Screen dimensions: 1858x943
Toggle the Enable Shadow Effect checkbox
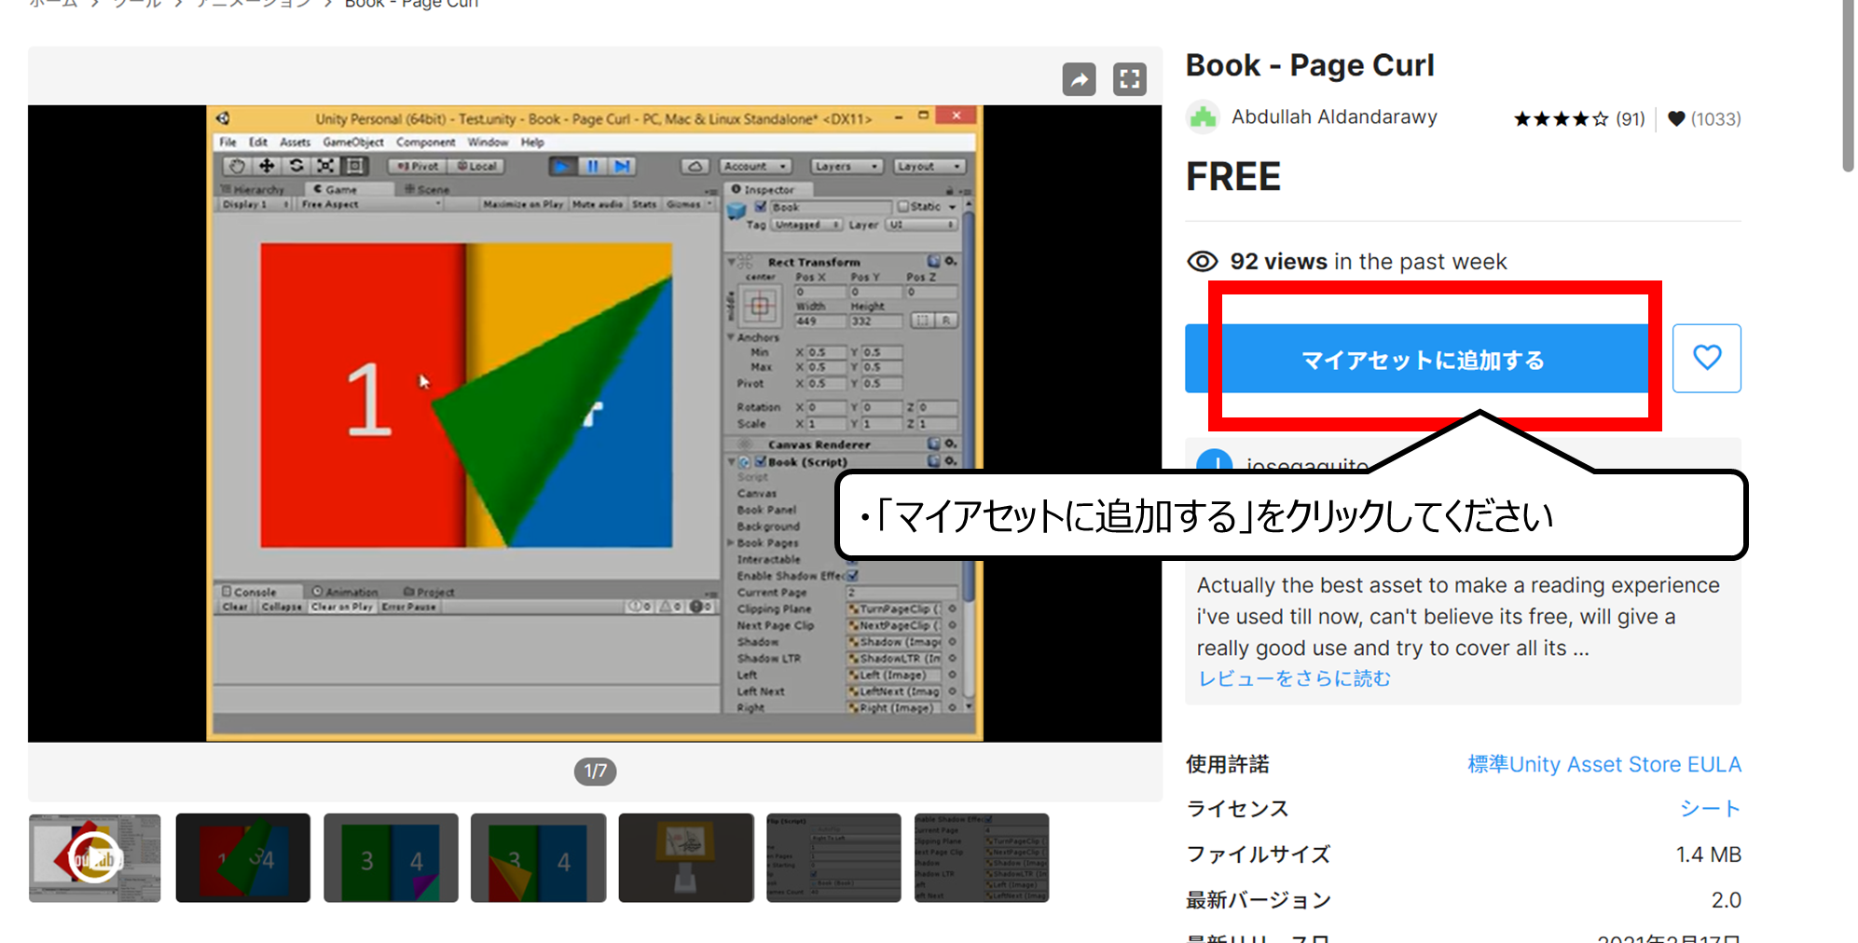[852, 576]
